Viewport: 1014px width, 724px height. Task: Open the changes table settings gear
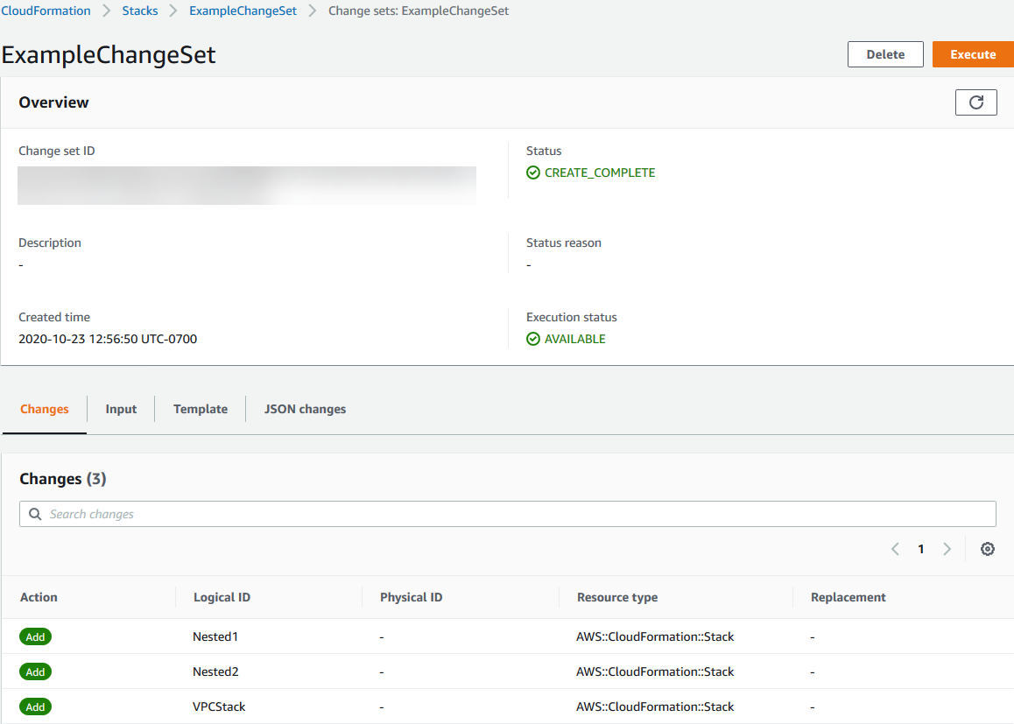click(x=987, y=549)
